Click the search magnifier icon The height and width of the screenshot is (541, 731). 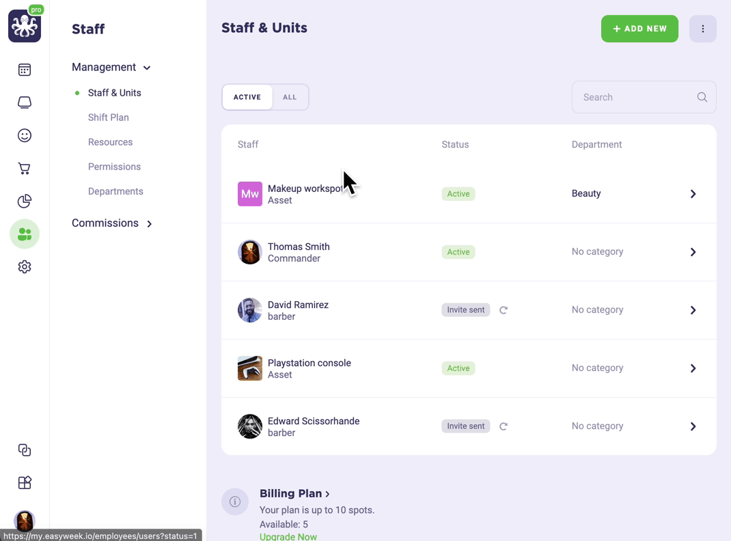click(702, 97)
